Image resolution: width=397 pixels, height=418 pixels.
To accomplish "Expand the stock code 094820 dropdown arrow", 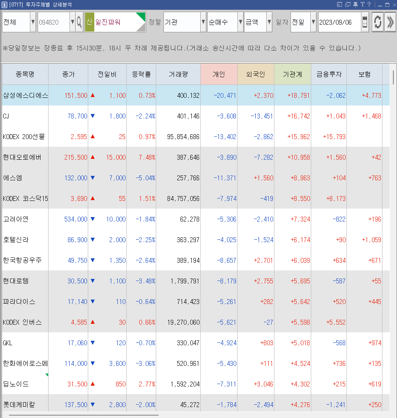I will click(x=72, y=22).
